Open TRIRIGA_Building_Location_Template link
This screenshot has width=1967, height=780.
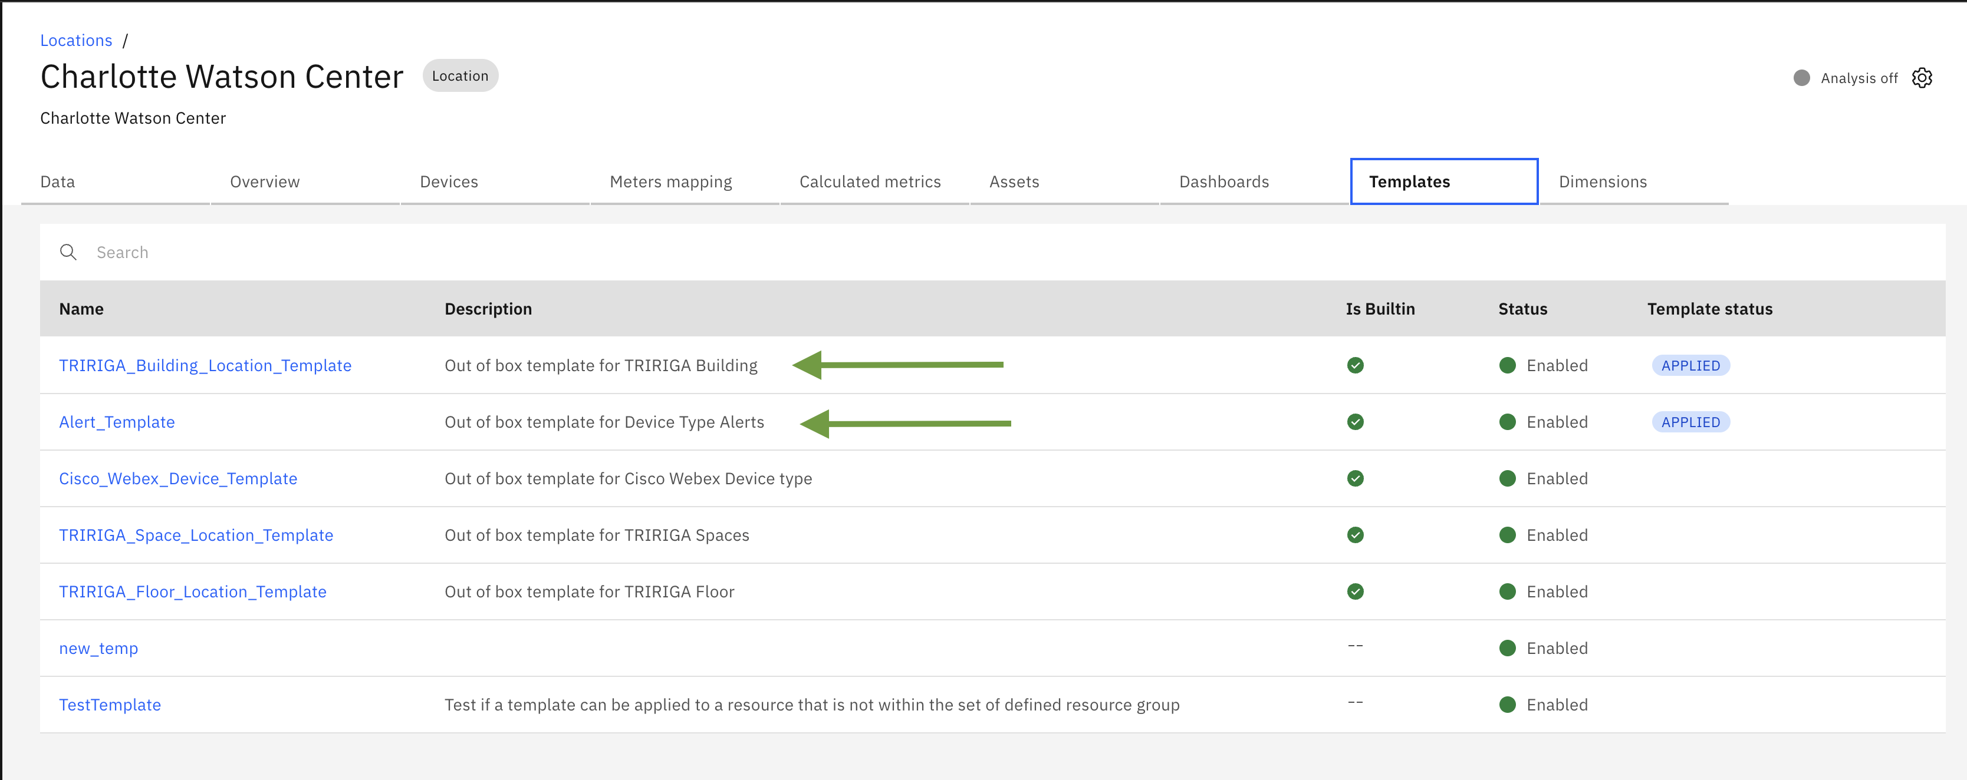tap(205, 366)
